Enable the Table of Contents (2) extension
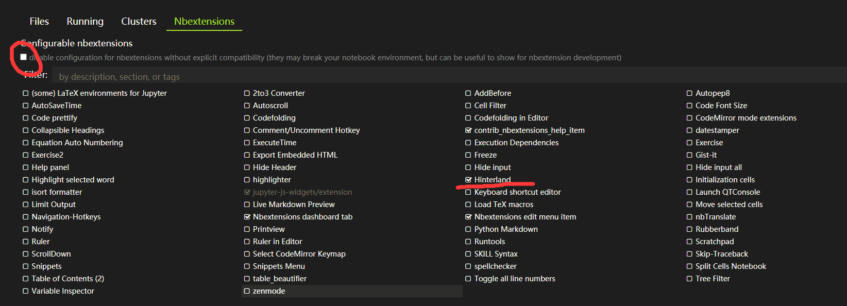The image size is (847, 306). [26, 279]
